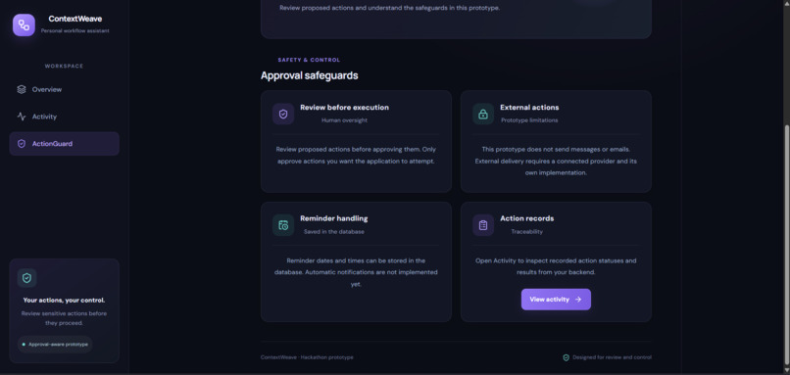790x375 pixels.
Task: Click the ContextWeave app name in sidebar
Action: coord(75,19)
